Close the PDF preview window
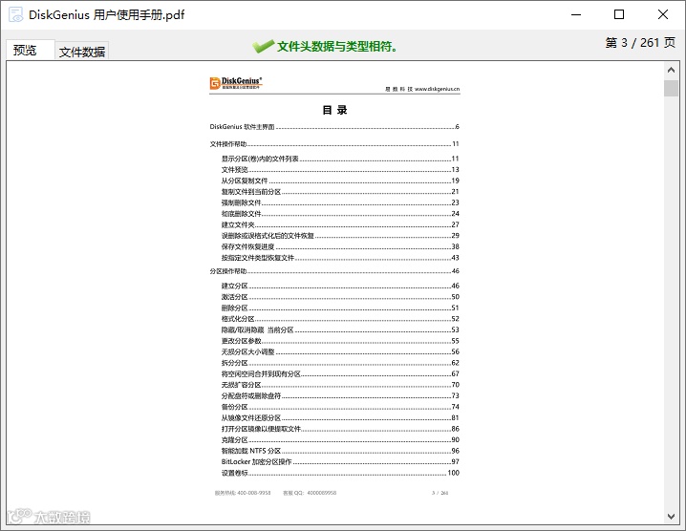 [x=663, y=14]
